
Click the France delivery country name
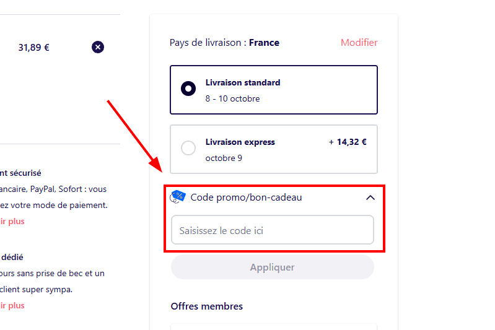click(264, 43)
